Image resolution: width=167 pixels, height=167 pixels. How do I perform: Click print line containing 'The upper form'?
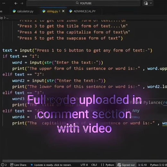point(90,69)
